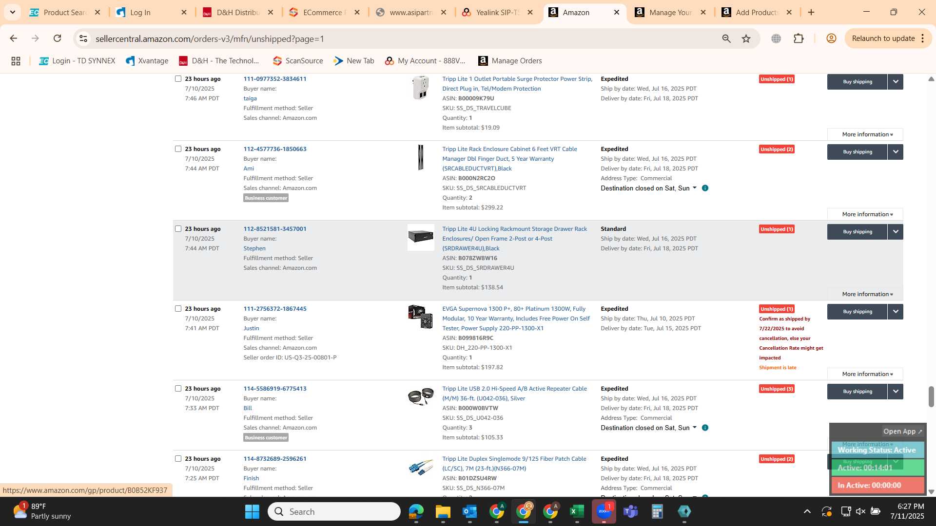Screen dimensions: 936x526
Task: Click the Tripp Lite storage drawer thumbnail
Action: point(421,238)
